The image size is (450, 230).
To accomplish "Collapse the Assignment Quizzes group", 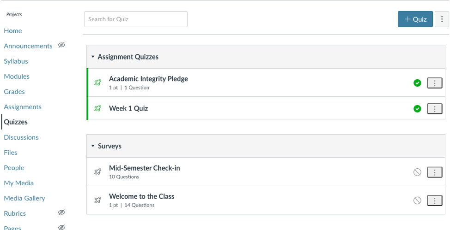I will point(93,57).
